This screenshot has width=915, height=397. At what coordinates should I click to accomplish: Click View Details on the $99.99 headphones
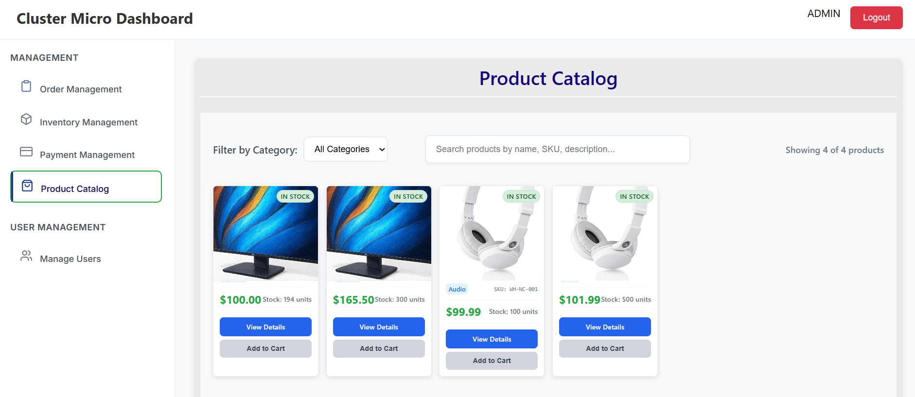tap(491, 339)
